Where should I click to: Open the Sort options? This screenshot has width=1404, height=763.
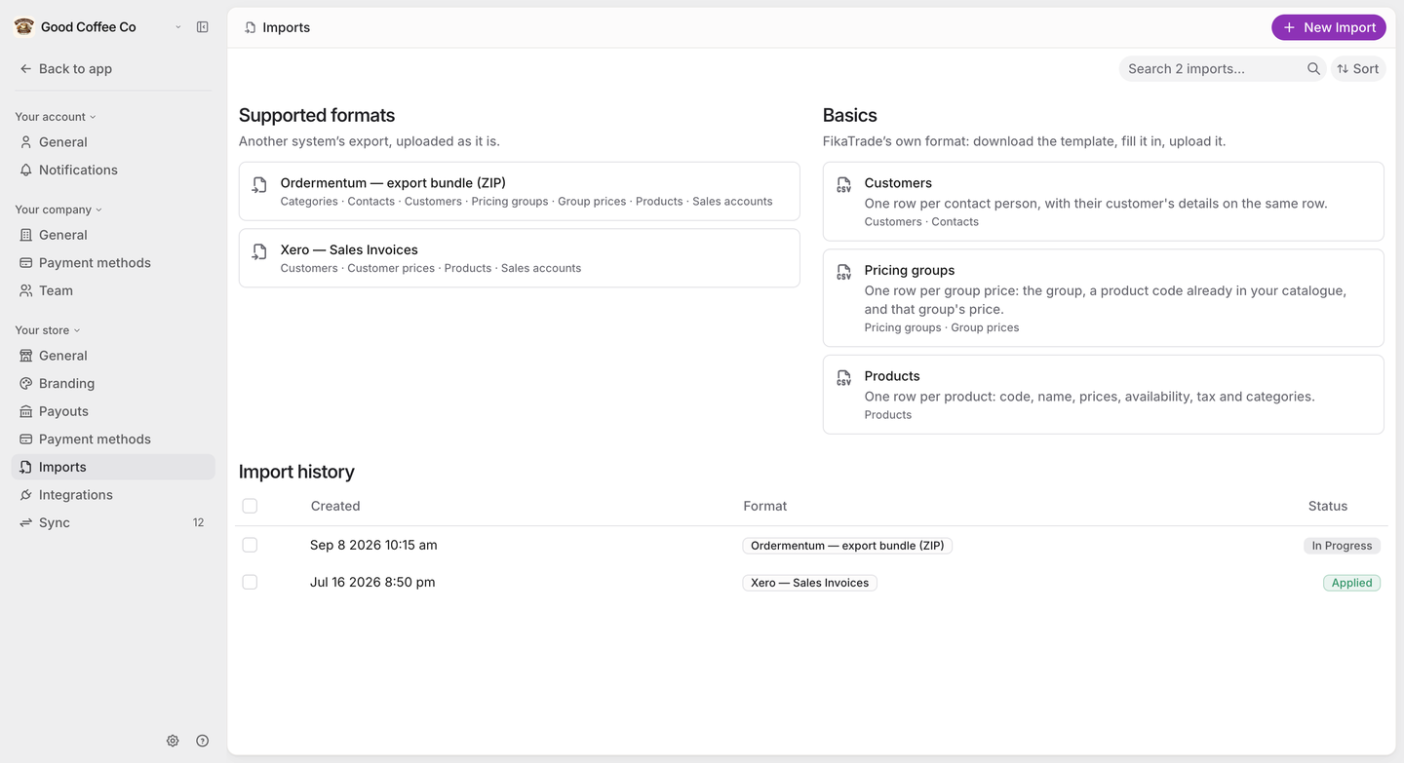coord(1358,69)
